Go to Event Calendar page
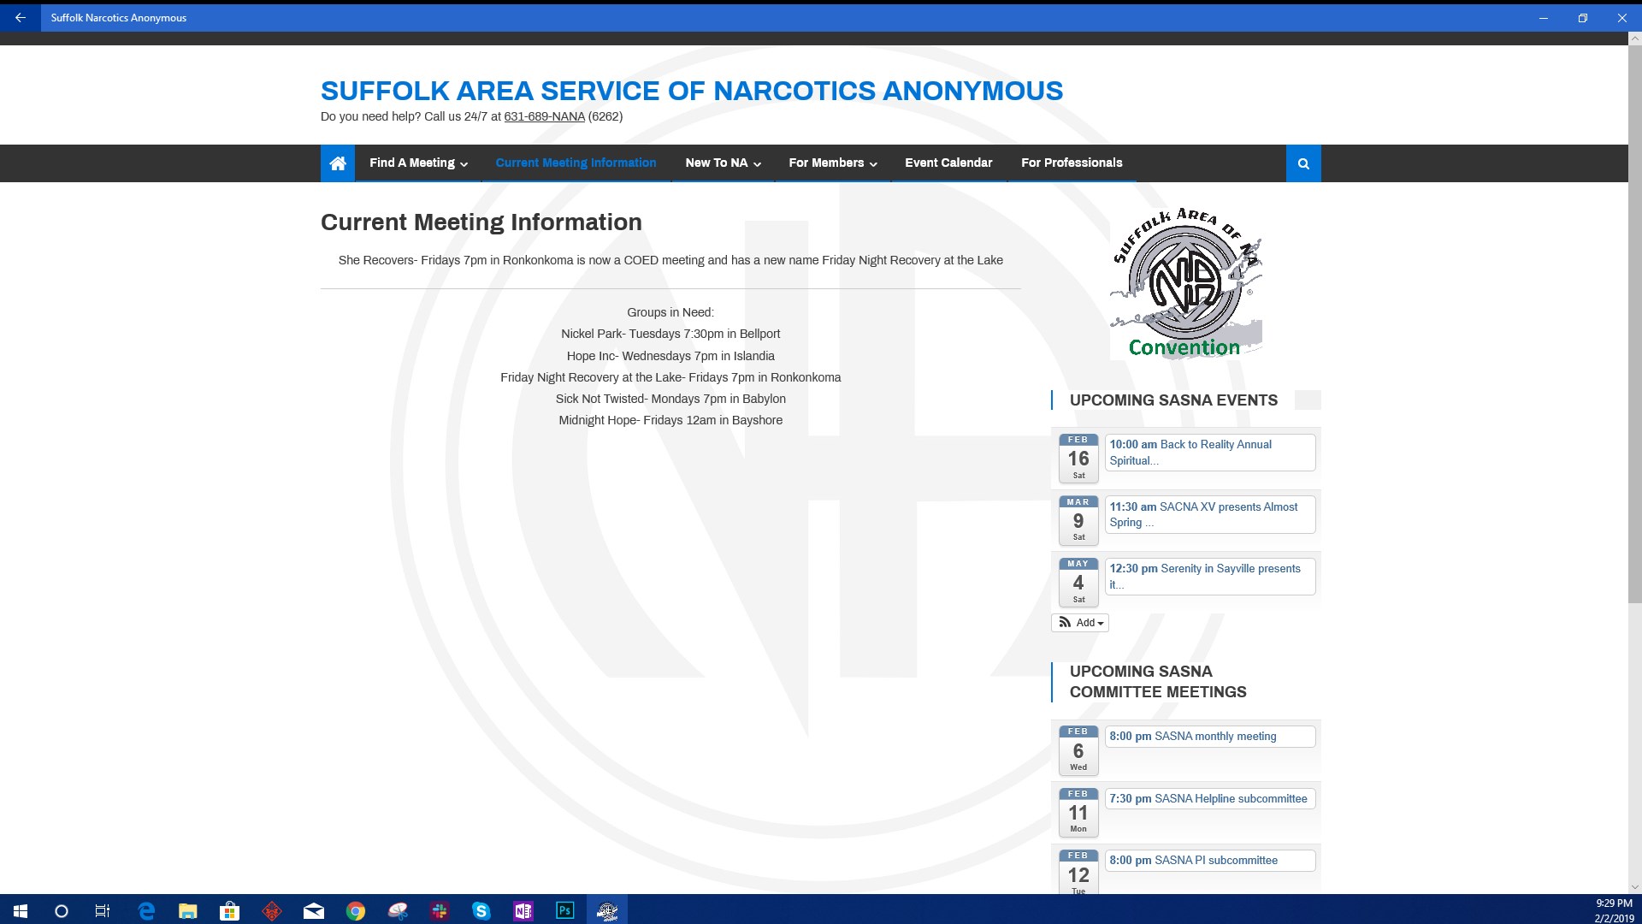The width and height of the screenshot is (1642, 924). 948,163
